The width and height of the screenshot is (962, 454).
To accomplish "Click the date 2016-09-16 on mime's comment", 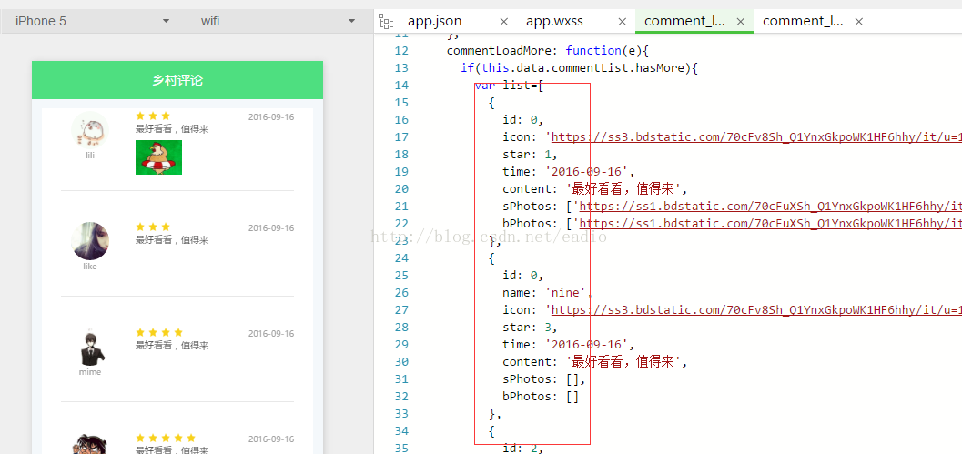I will click(x=271, y=334).
